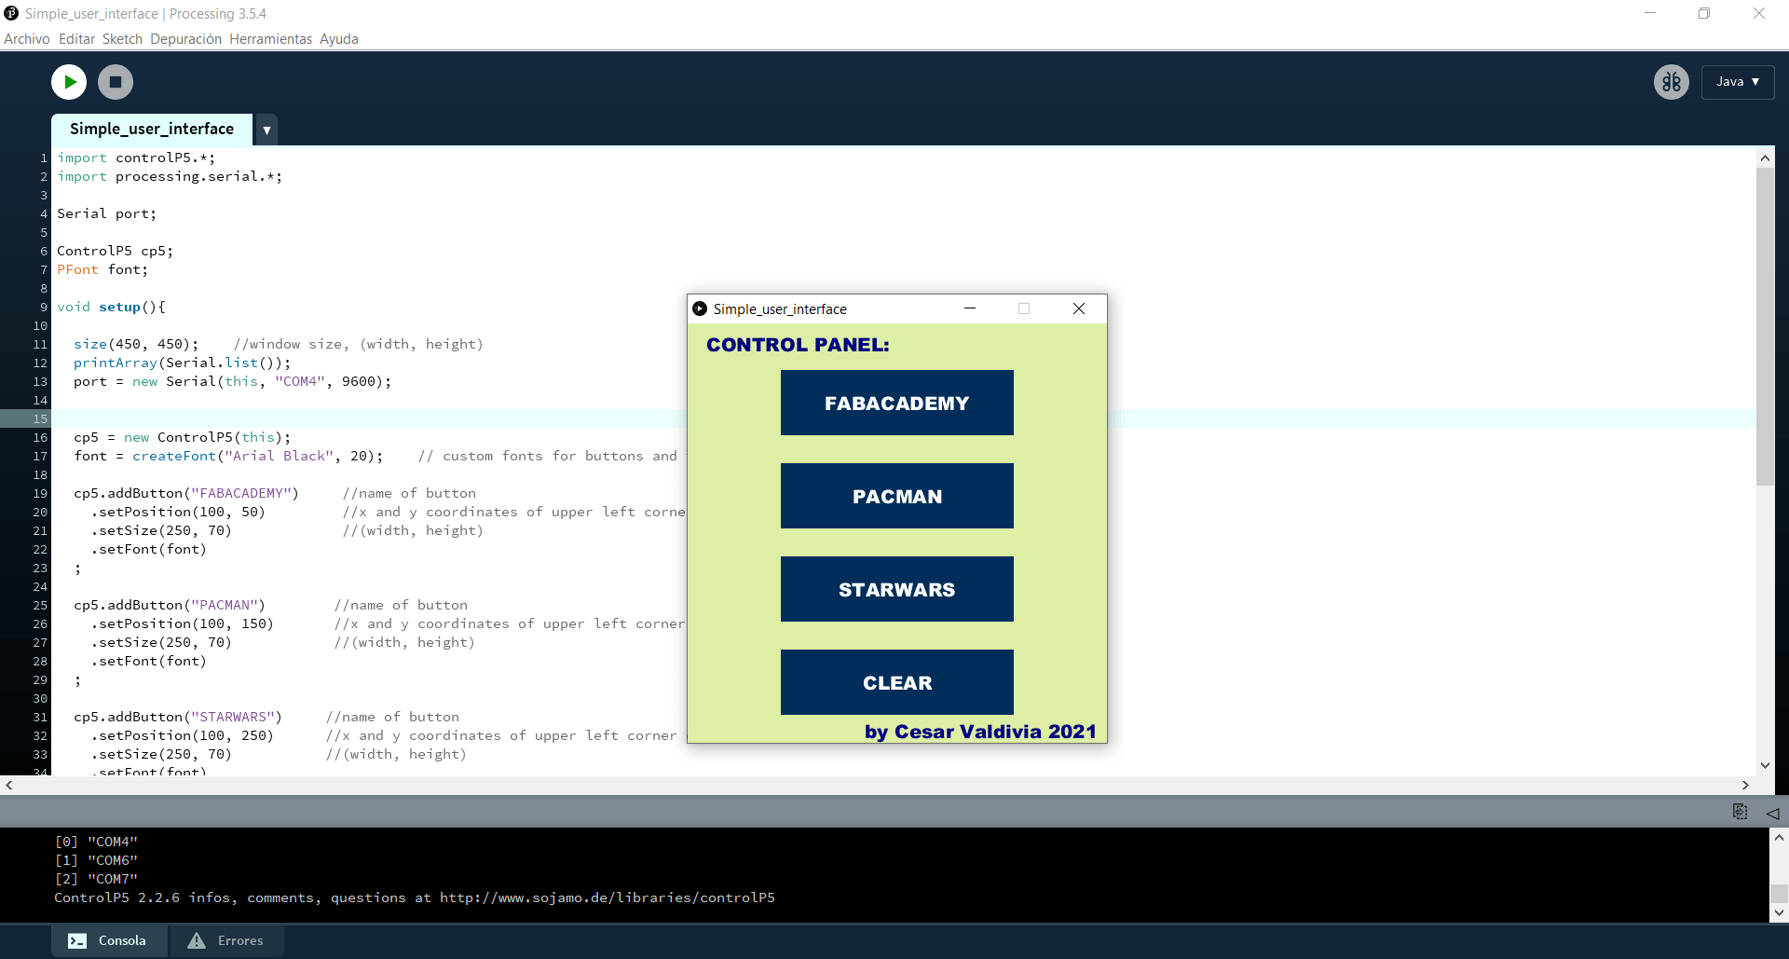
Task: Open the Editar menu
Action: 76,39
